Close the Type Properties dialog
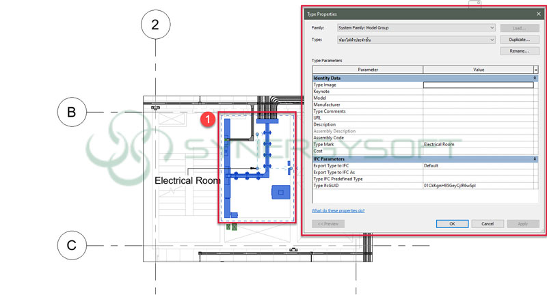 (537, 14)
